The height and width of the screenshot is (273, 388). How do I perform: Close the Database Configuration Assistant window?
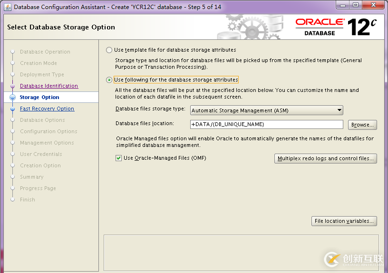[374, 5]
